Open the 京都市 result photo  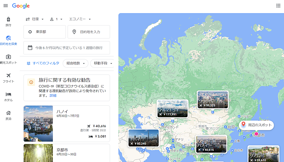(x=38, y=153)
